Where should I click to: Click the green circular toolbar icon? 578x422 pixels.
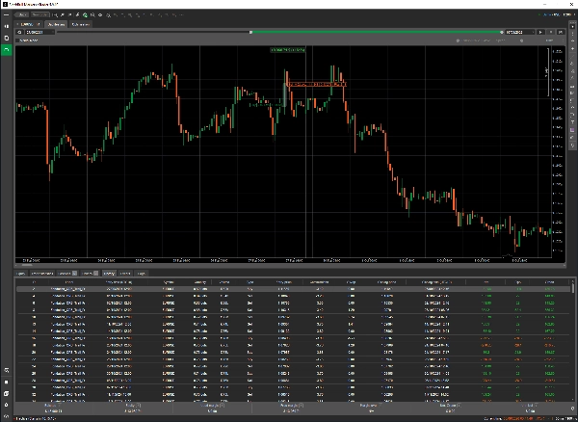85,15
